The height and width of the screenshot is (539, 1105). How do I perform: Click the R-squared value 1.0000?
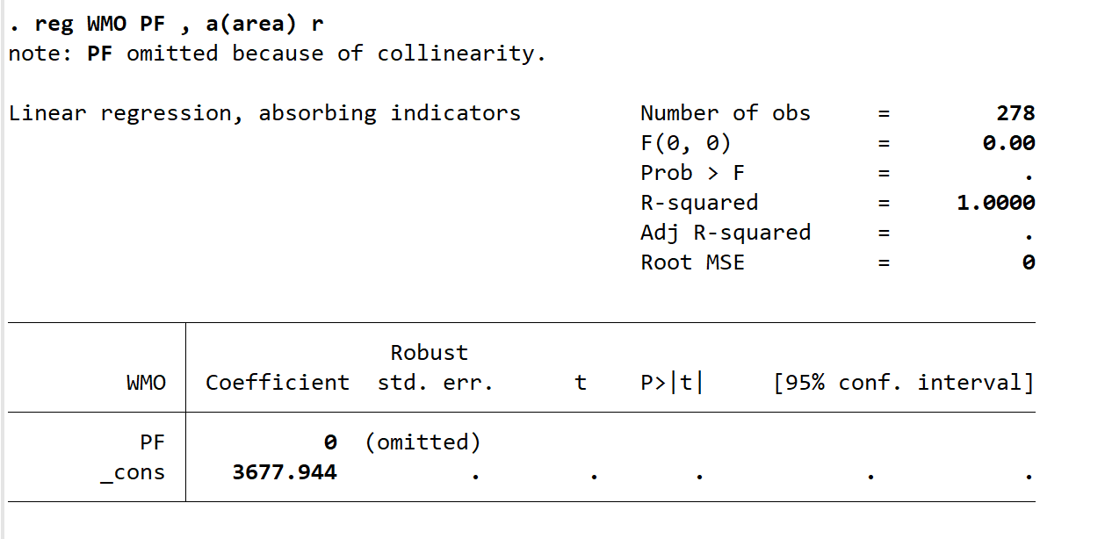(995, 203)
